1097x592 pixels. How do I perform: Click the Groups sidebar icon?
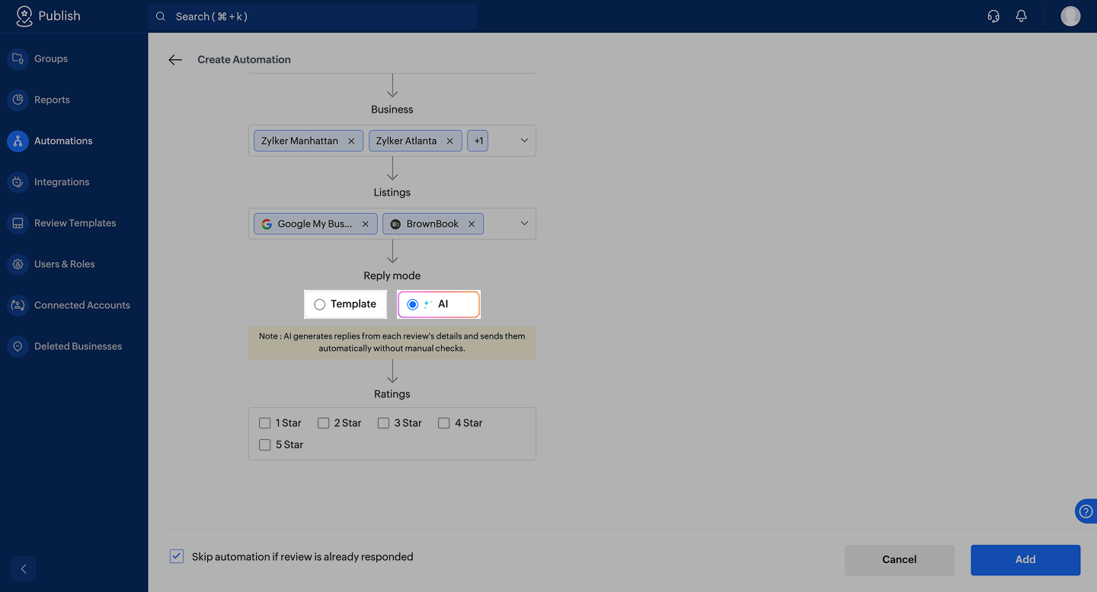coord(18,59)
